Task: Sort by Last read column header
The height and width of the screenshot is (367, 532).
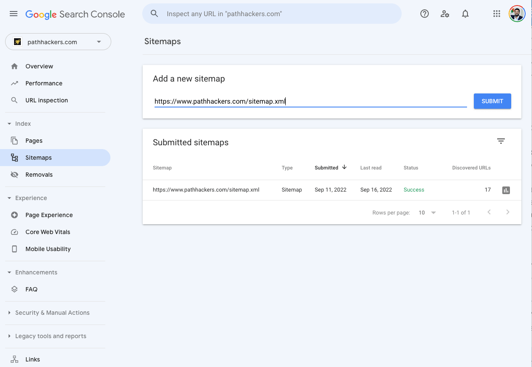Action: tap(371, 168)
